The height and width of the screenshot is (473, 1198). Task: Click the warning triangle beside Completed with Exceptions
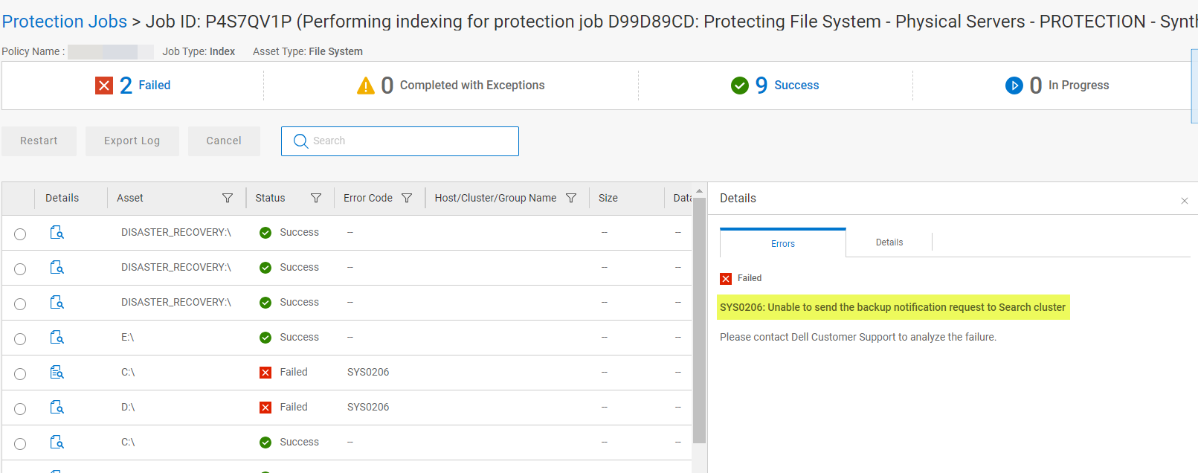pos(365,85)
